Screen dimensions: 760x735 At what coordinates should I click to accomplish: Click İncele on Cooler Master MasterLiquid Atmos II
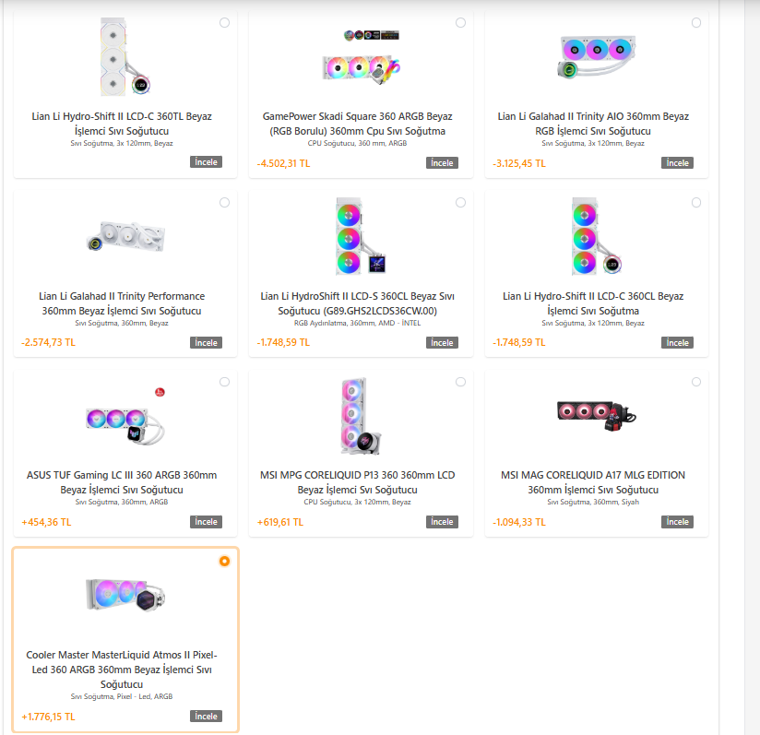tap(206, 717)
